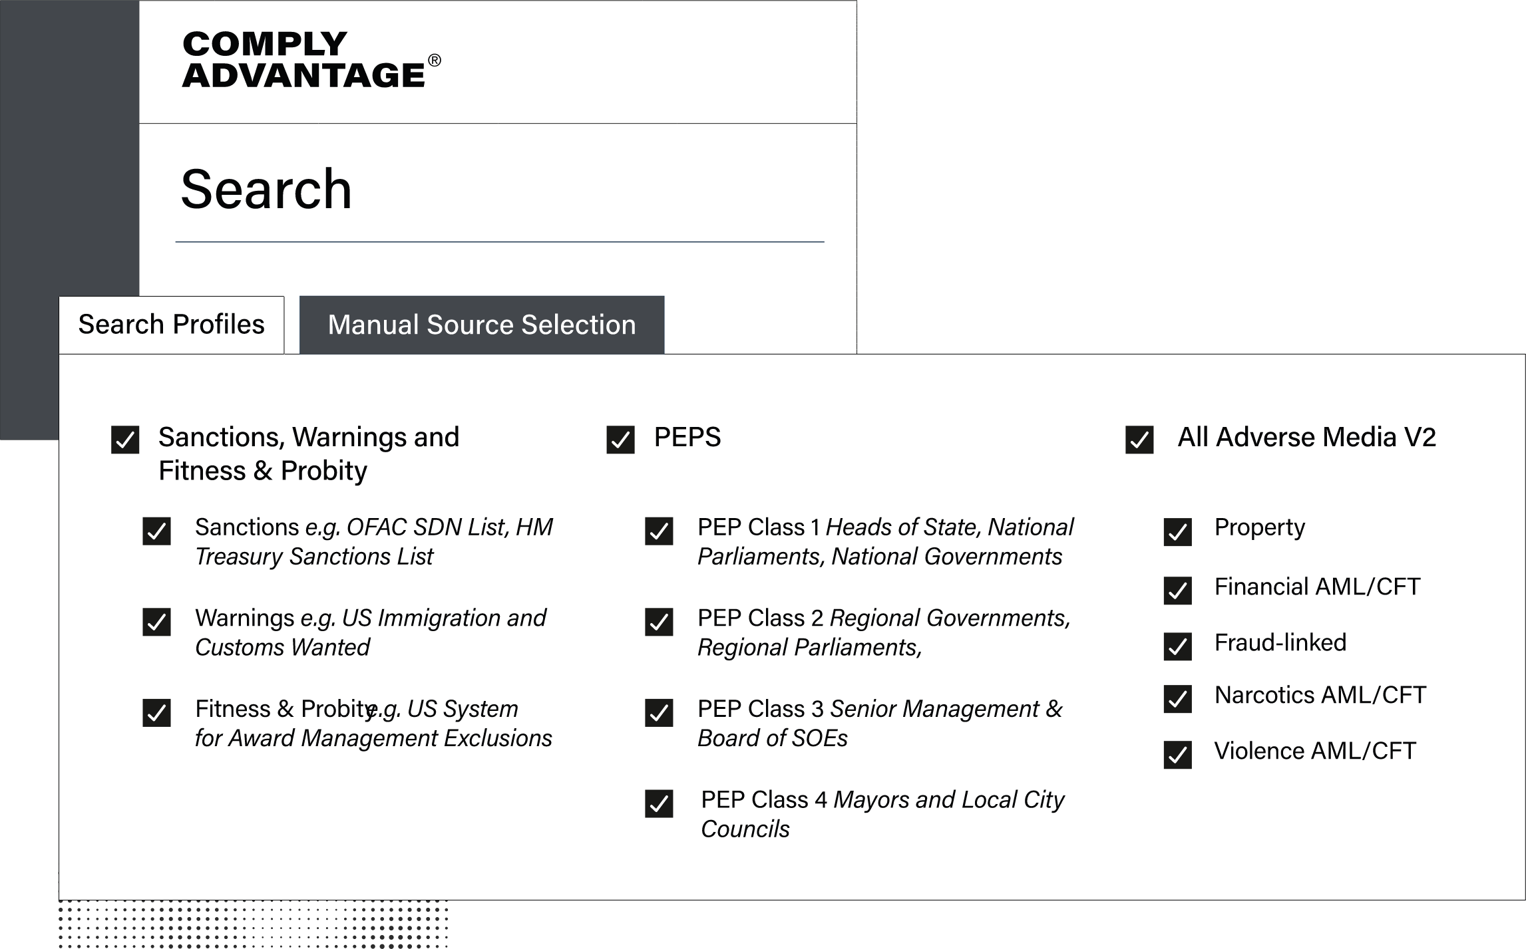The image size is (1526, 949).
Task: Uncheck Warnings US Immigration checkbox
Action: [156, 622]
